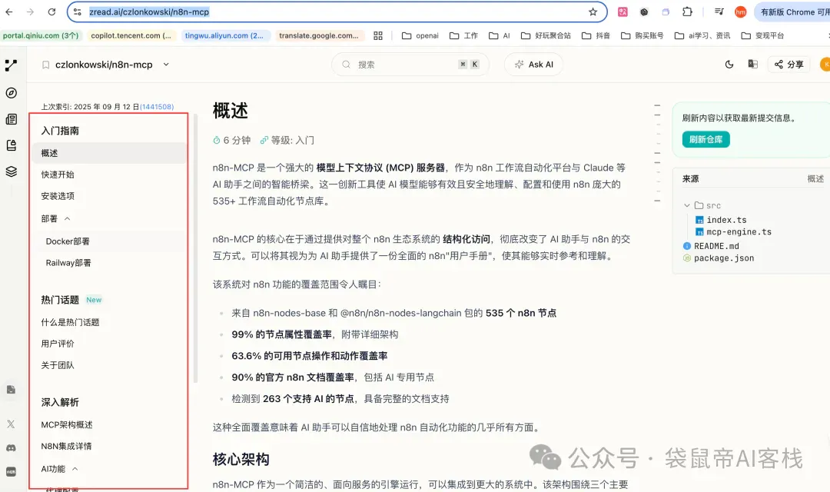Open the 好玩聚合站 bookmark folder
830x492 pixels.
point(546,35)
